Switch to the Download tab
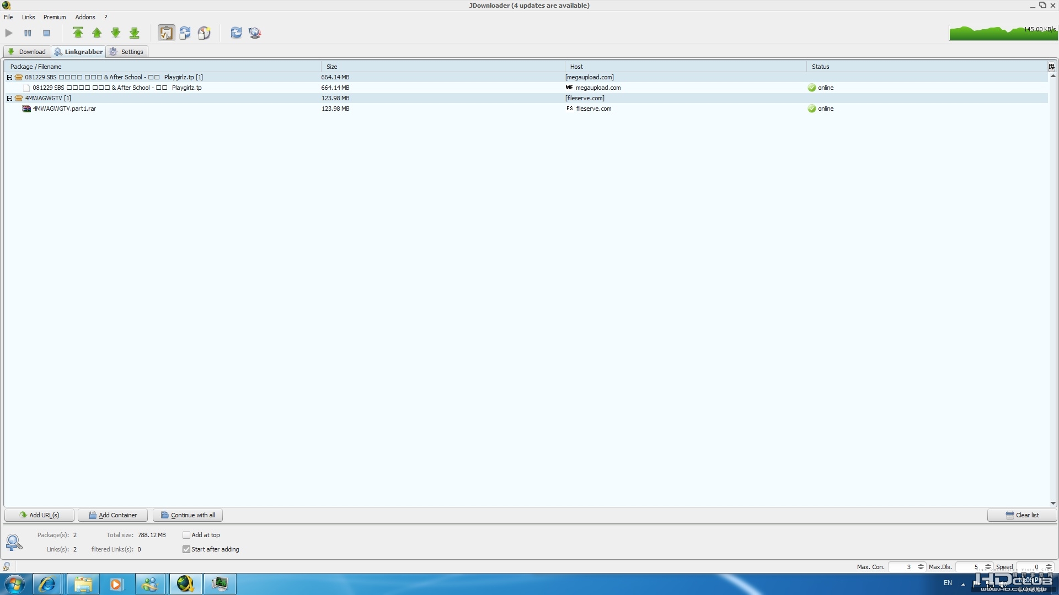The width and height of the screenshot is (1059, 595). click(x=27, y=52)
